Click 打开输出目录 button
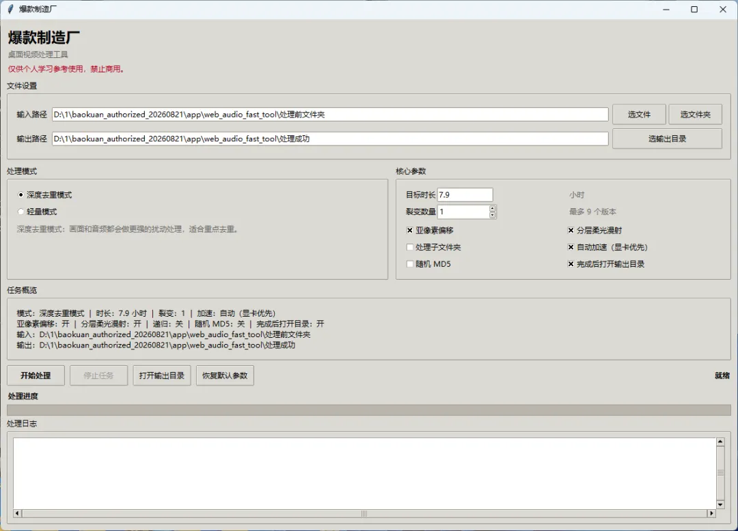 point(162,375)
